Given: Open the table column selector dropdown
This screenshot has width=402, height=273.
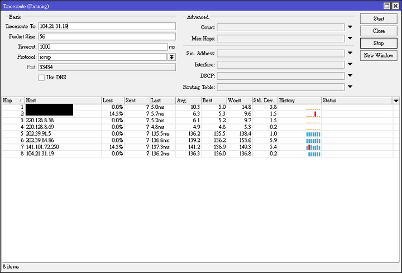Looking at the screenshot, I should tap(396, 100).
